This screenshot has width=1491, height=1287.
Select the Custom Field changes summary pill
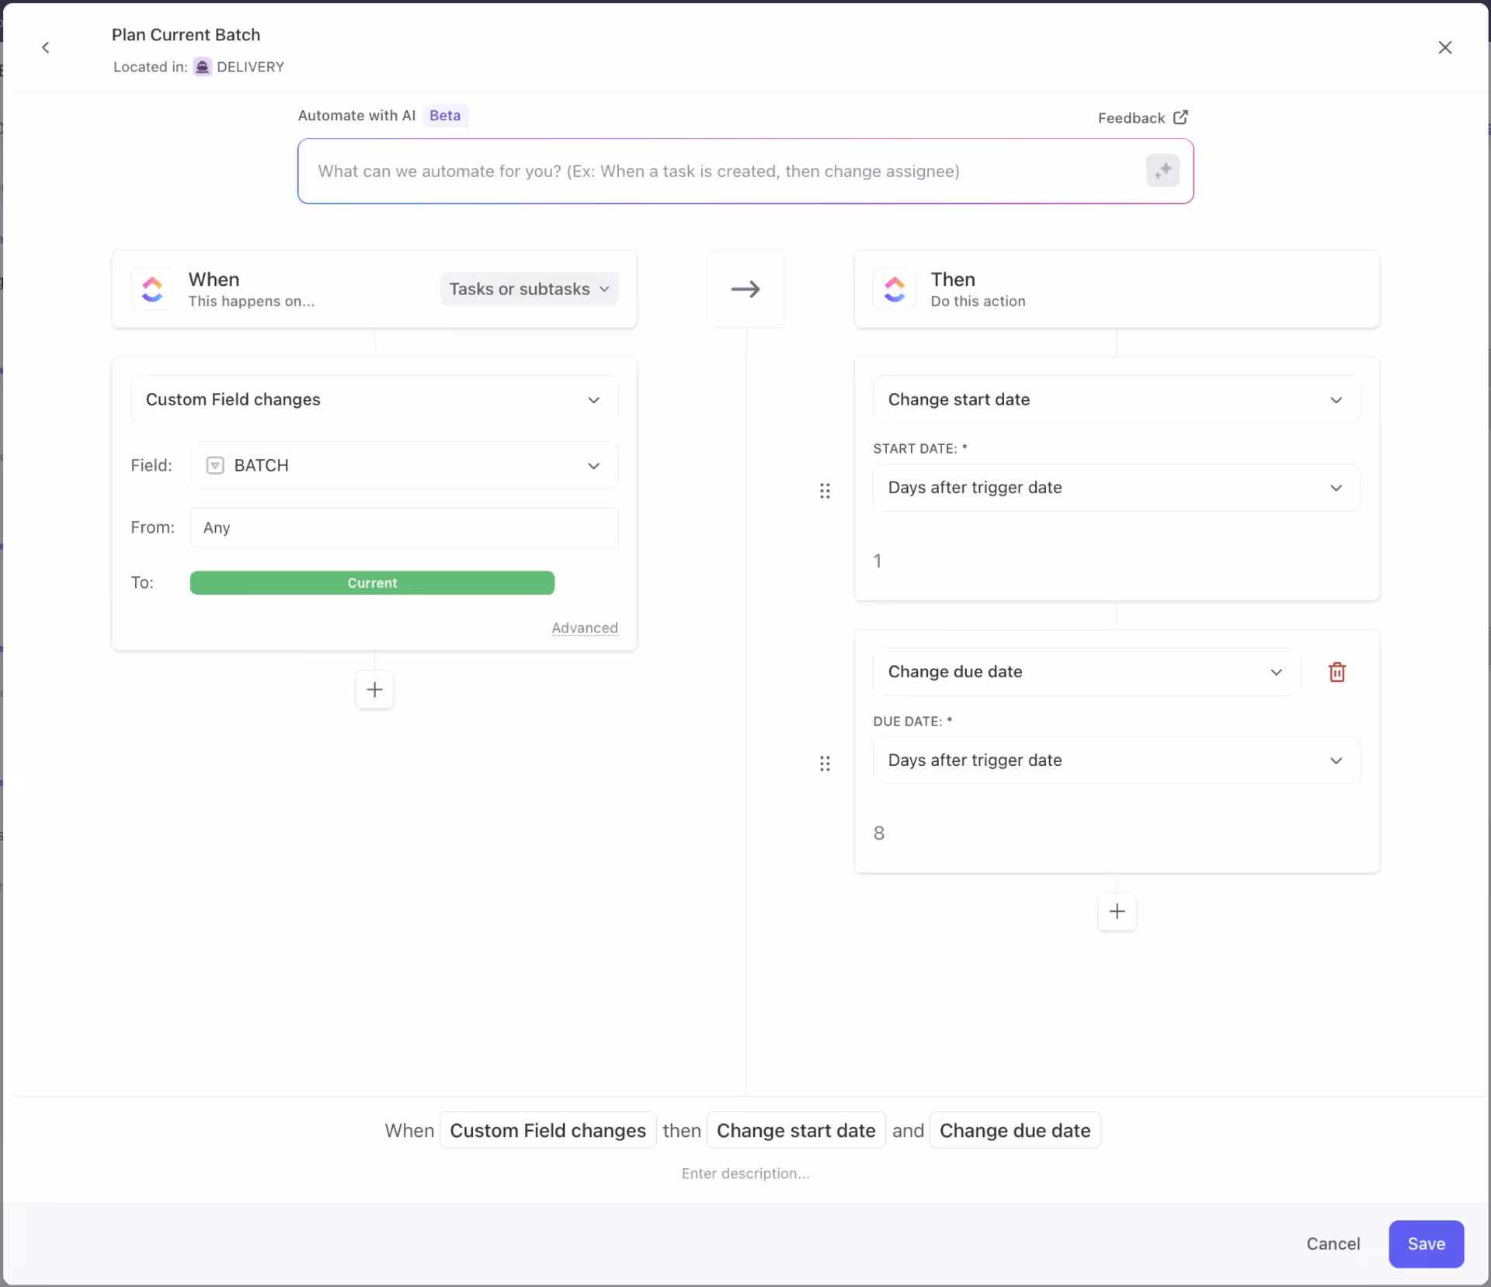pyautogui.click(x=547, y=1130)
